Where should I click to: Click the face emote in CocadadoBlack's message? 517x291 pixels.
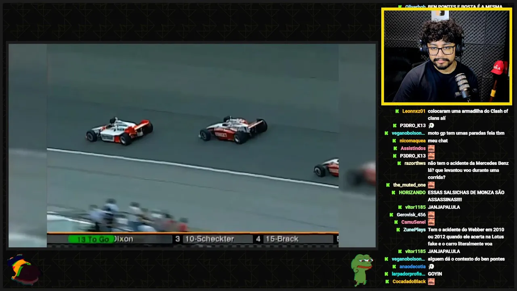pos(431,281)
